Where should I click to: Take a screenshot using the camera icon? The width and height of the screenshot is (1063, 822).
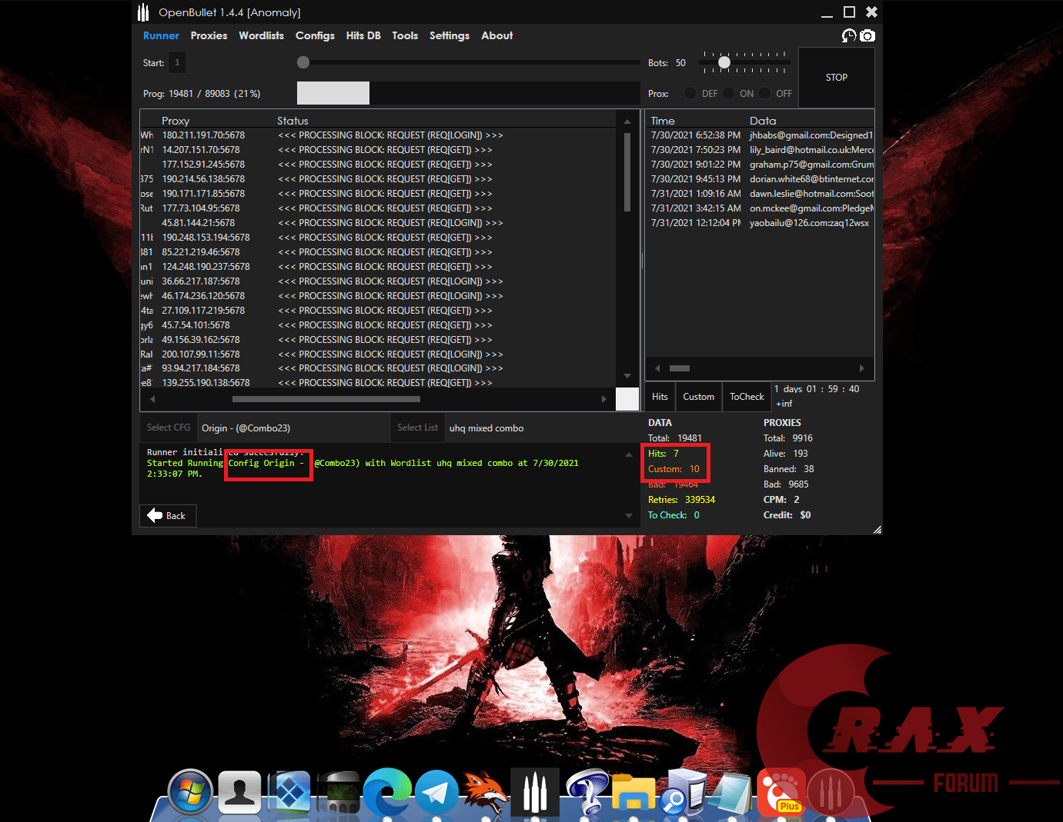[x=868, y=35]
